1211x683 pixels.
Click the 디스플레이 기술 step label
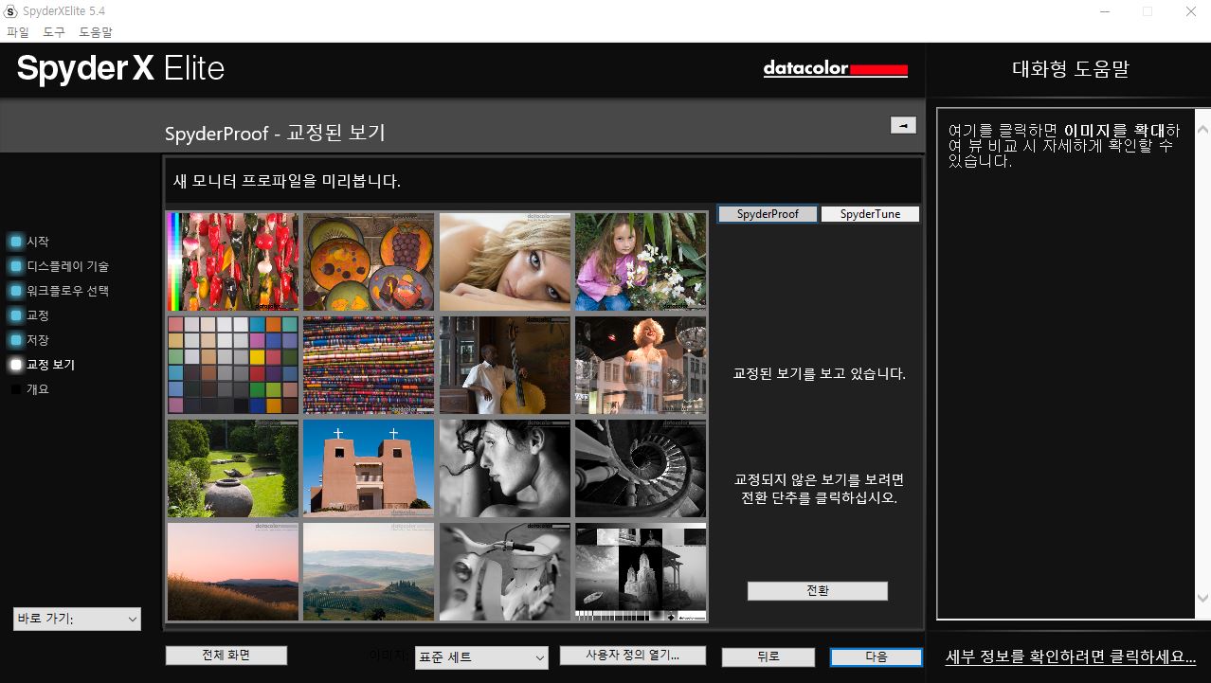point(67,266)
